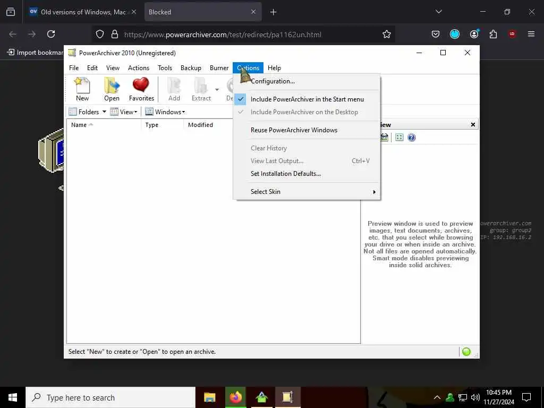Click the tracking protection shield in address bar
The height and width of the screenshot is (408, 544).
click(x=100, y=34)
